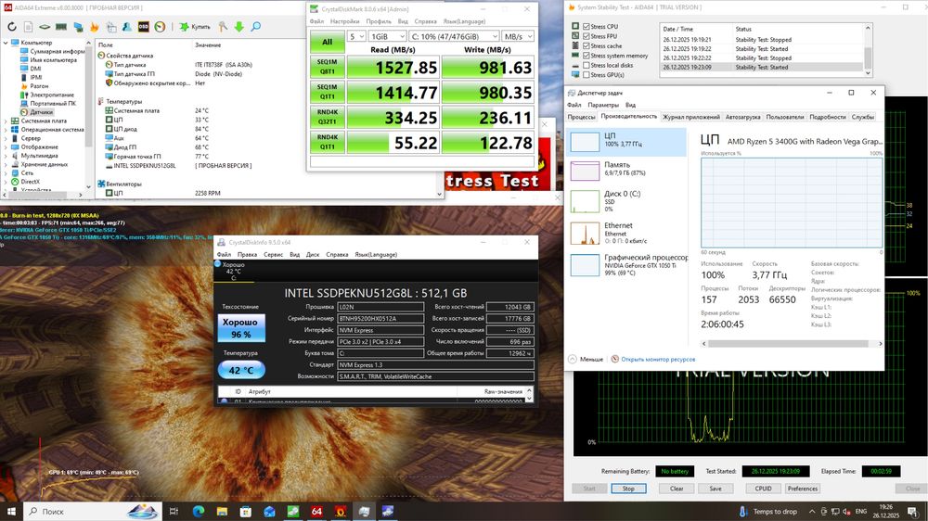Click the motherboard chip icon in AIDA64 toolbar
The height and width of the screenshot is (521, 928).
point(45,27)
